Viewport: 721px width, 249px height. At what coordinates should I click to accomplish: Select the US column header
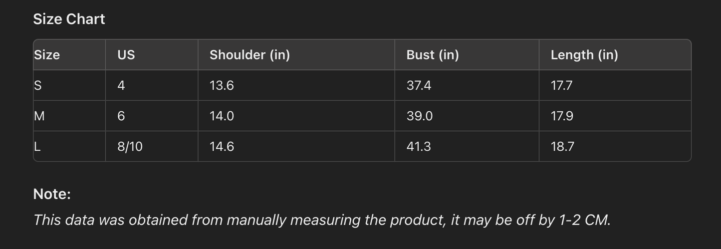tap(126, 55)
